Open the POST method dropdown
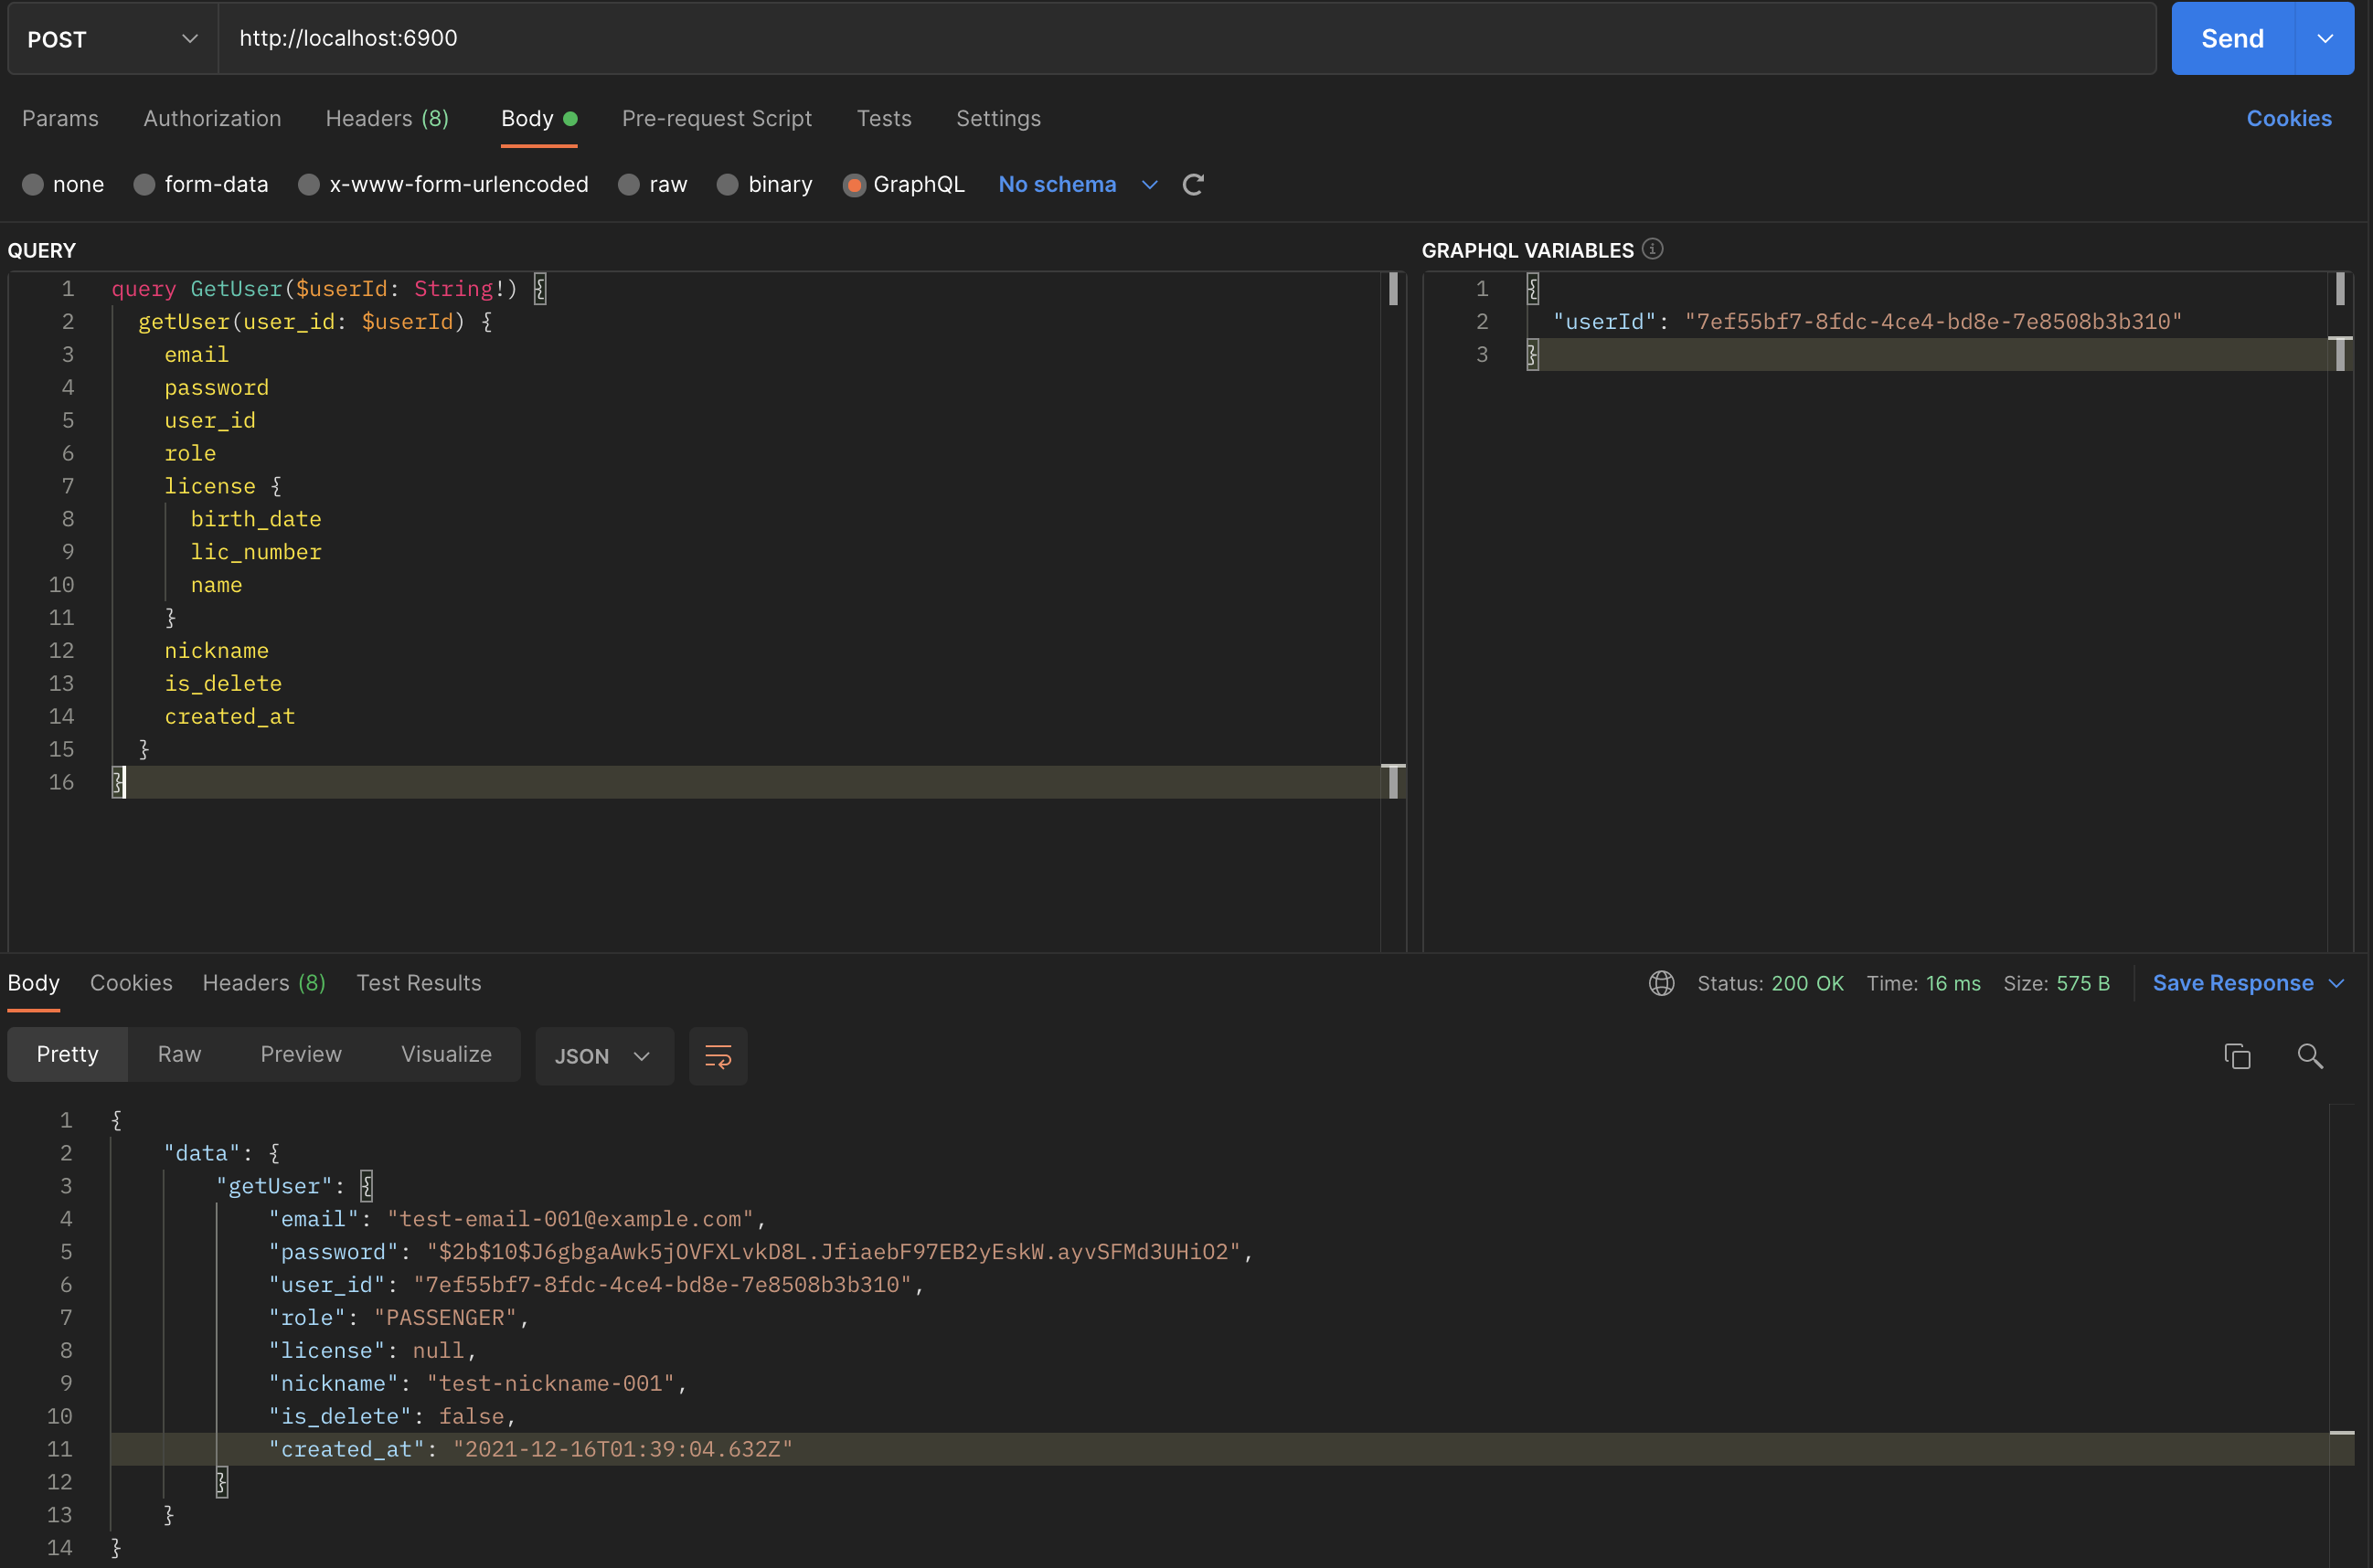 tap(112, 39)
